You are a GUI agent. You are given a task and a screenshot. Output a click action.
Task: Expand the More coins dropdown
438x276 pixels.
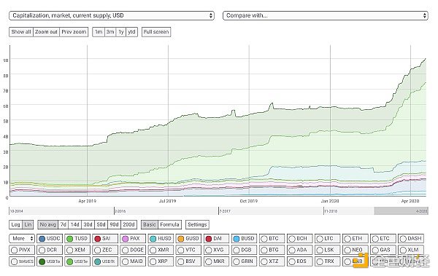(22, 239)
